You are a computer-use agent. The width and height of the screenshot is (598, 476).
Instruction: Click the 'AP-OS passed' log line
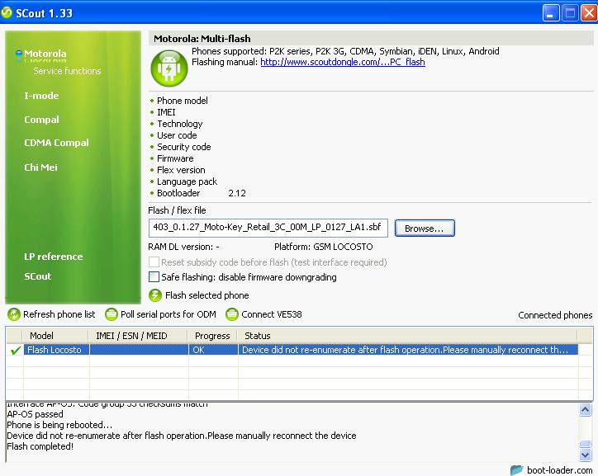(35, 414)
